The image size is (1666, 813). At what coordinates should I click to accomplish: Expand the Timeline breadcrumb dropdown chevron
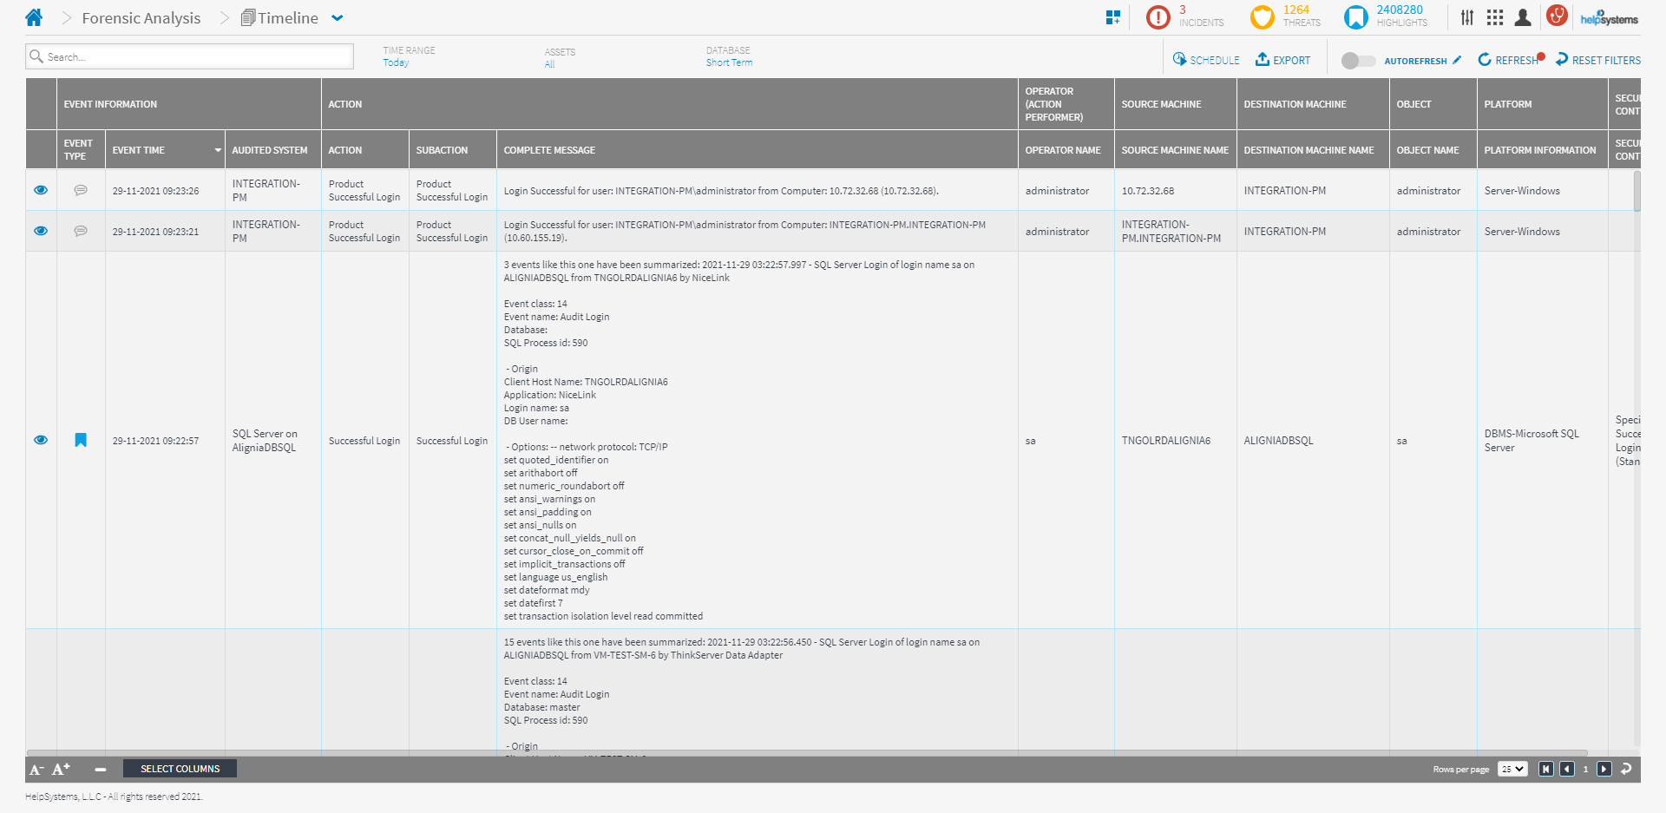338,18
